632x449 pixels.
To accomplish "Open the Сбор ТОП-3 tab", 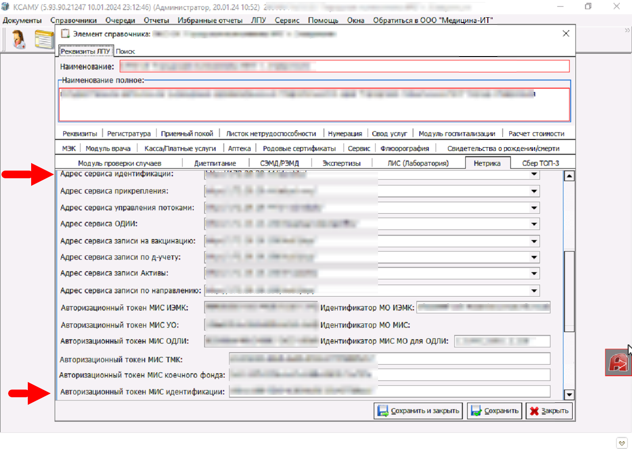I will point(540,163).
